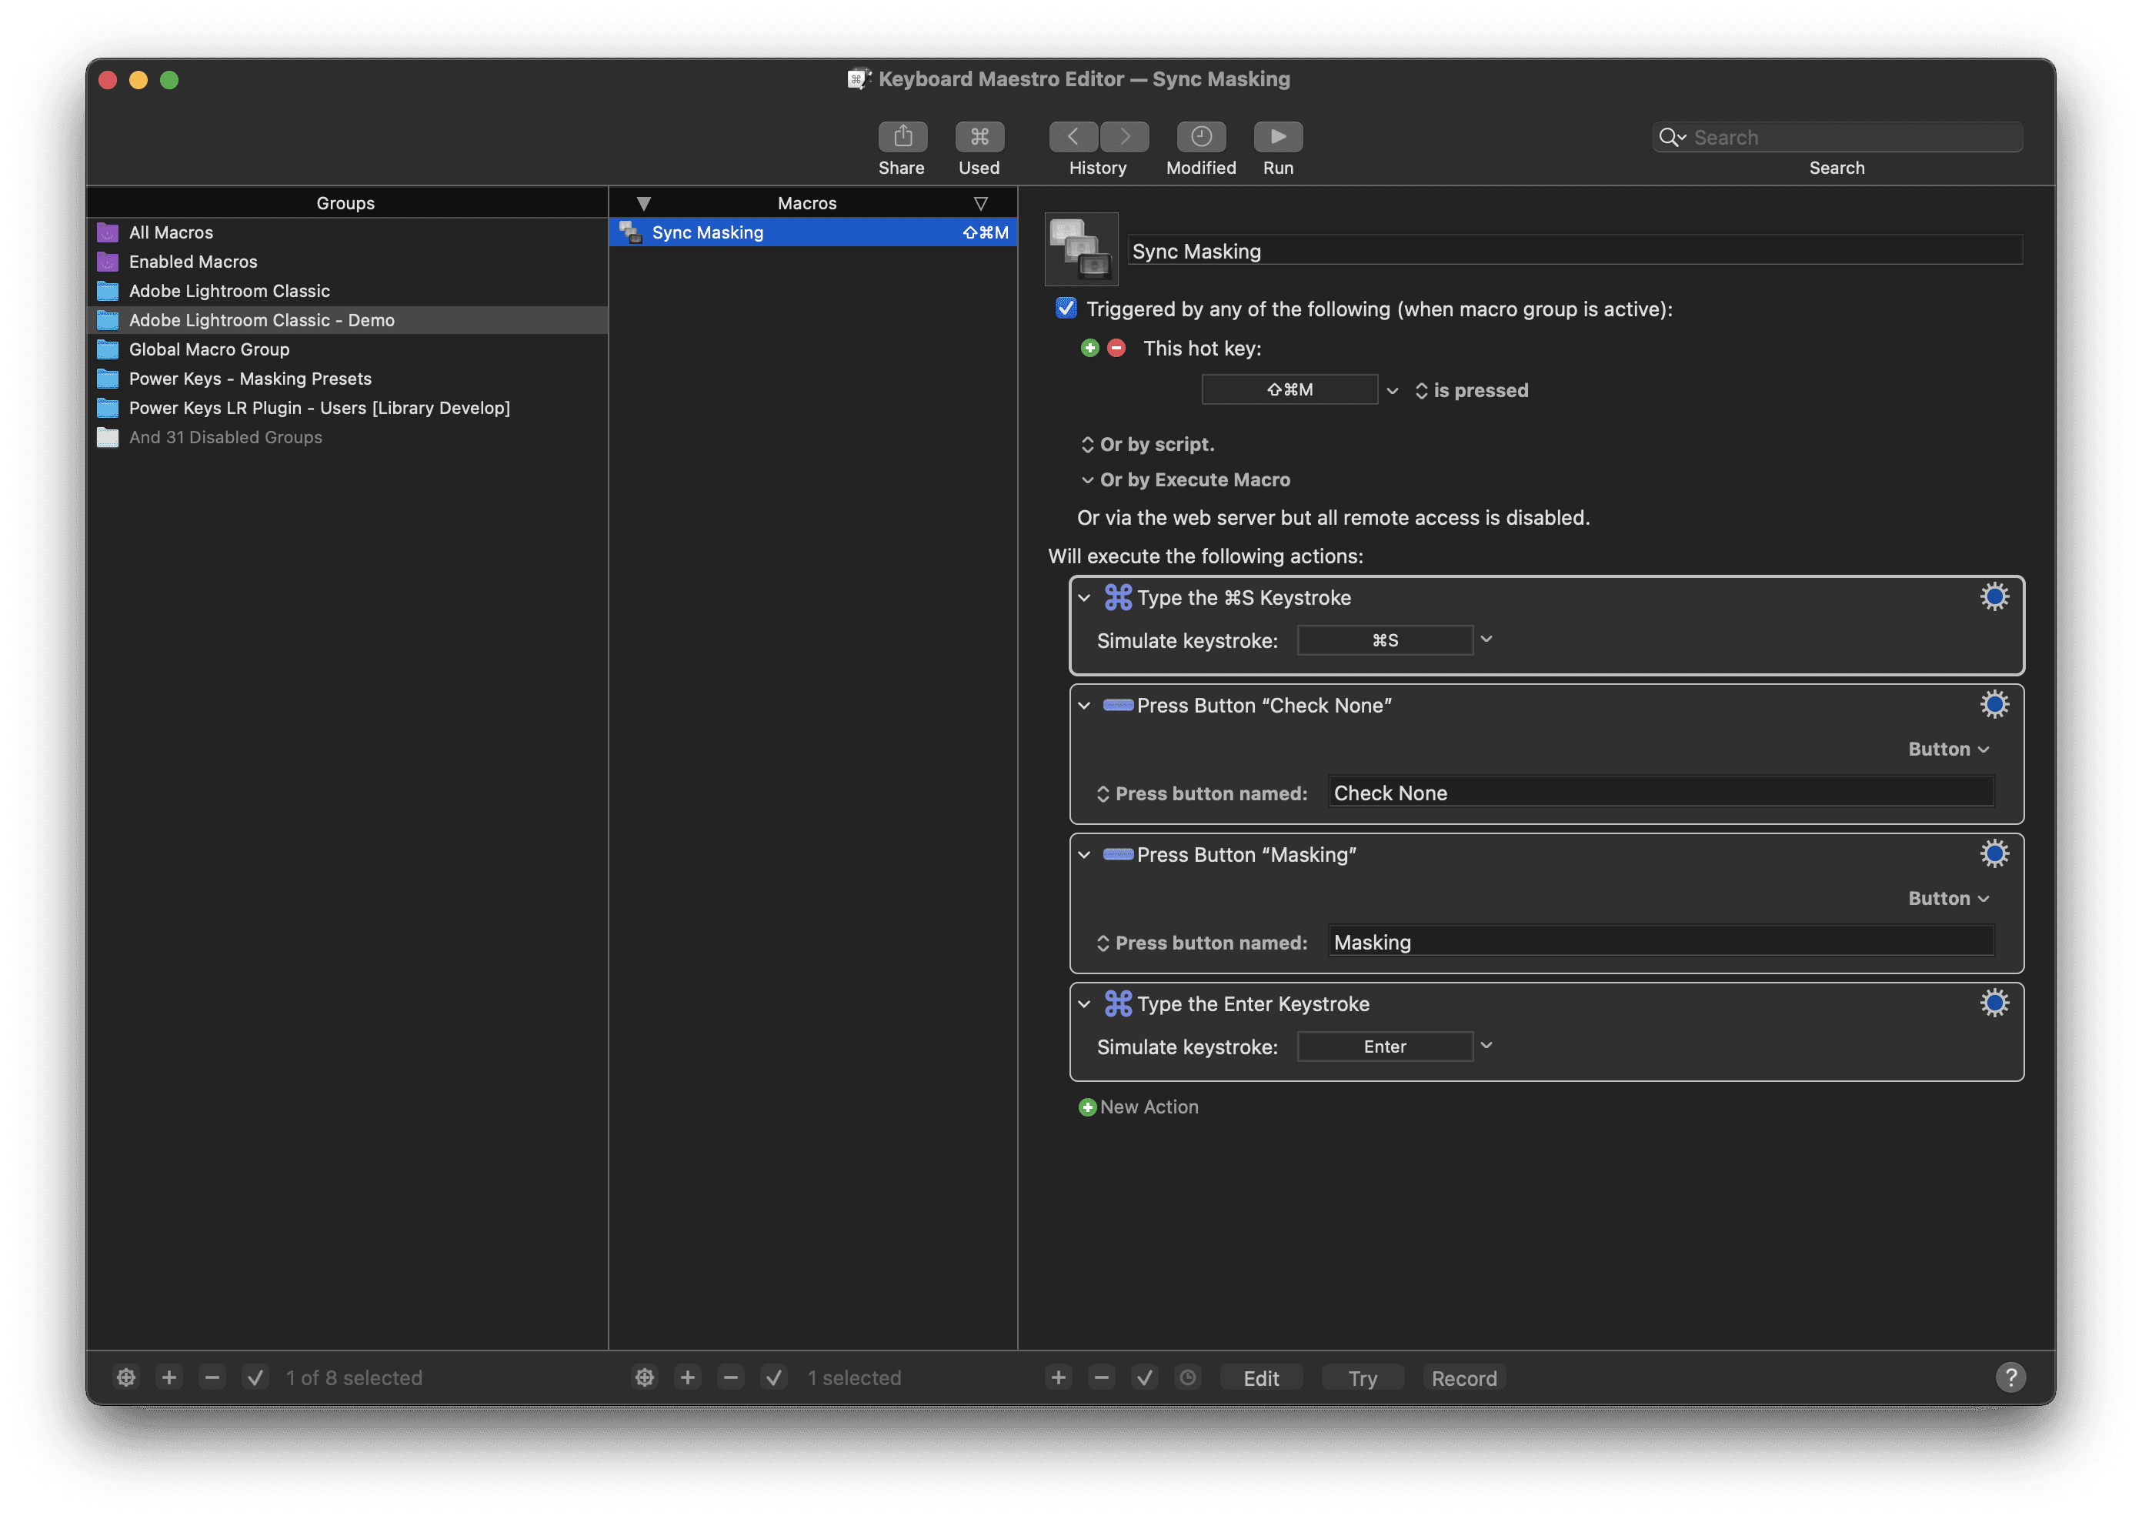Viewport: 2142px width, 1519px height.
Task: Click the Record button at bottom
Action: 1463,1377
